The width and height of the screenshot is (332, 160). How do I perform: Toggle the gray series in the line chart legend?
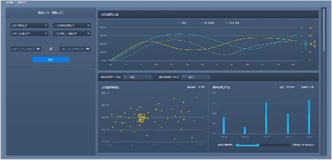pos(182,23)
